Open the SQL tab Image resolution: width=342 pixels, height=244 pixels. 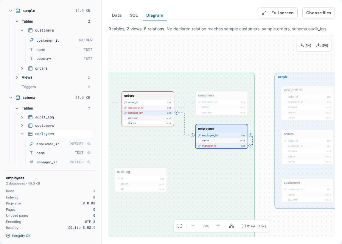[134, 15]
